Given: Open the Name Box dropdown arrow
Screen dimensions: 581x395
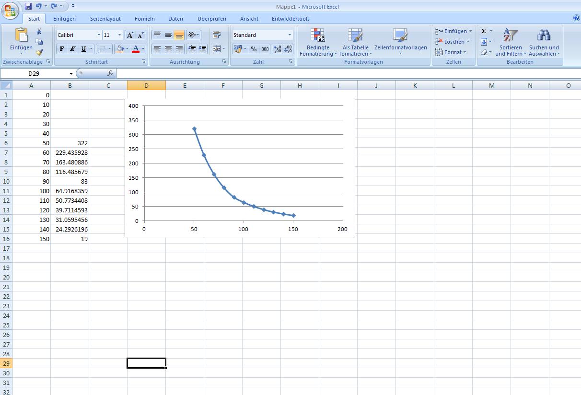Looking at the screenshot, I should (71, 73).
